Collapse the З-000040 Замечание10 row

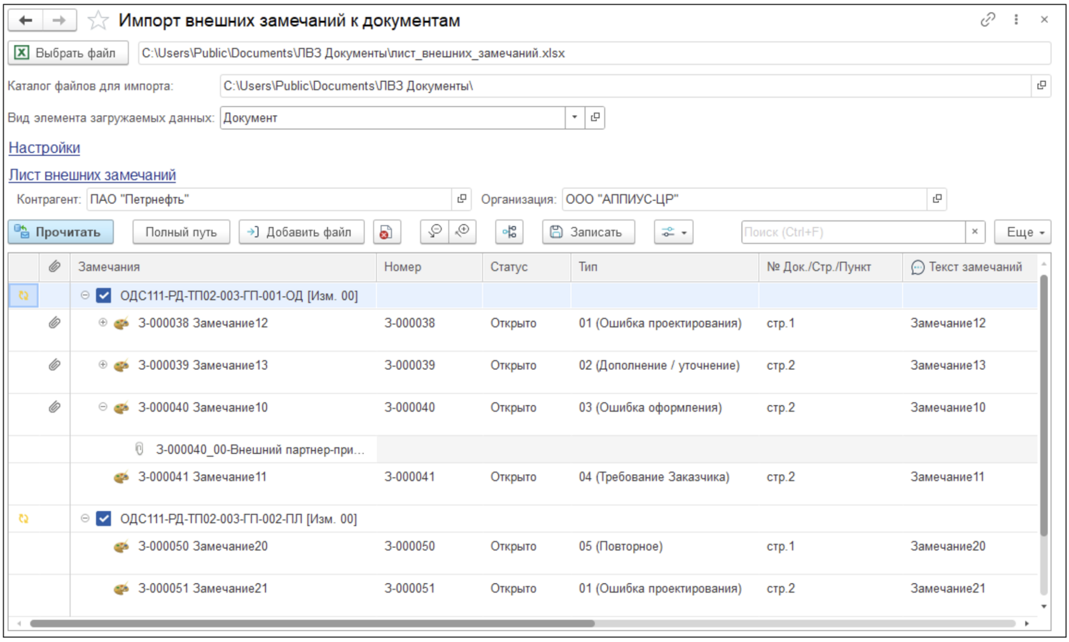(x=102, y=407)
